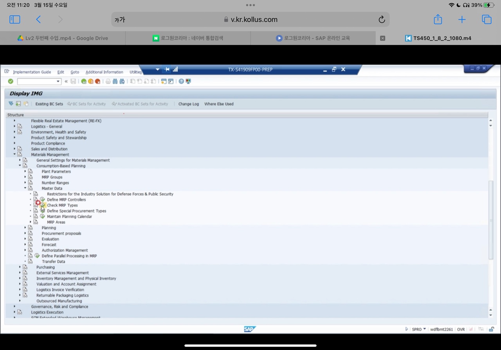Open the title strip dropdown arrow
The height and width of the screenshot is (350, 501).
[x=158, y=69]
